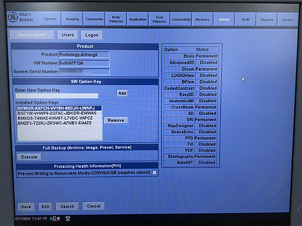Open the Body Patterns tab
Screen dimensions: 302x226
click(x=116, y=19)
